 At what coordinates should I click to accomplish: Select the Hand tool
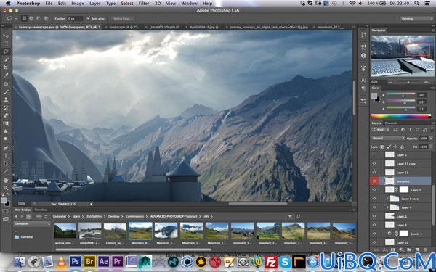click(x=6, y=181)
